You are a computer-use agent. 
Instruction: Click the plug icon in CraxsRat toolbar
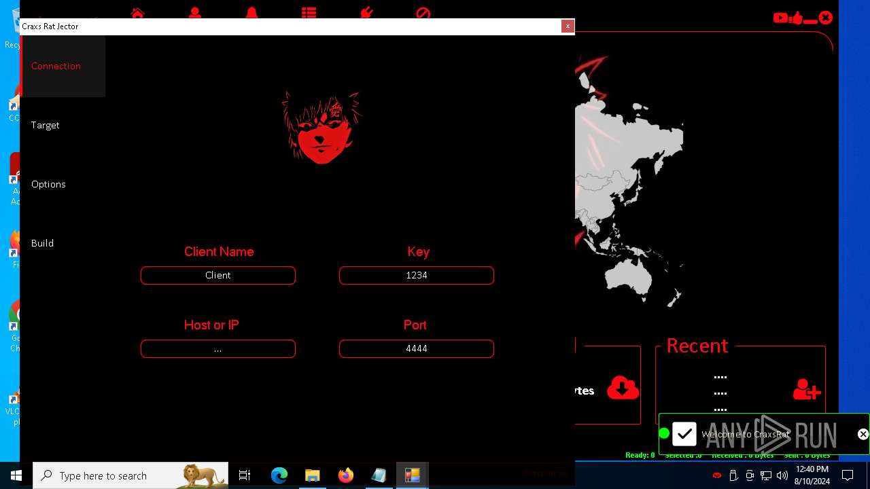[366, 13]
